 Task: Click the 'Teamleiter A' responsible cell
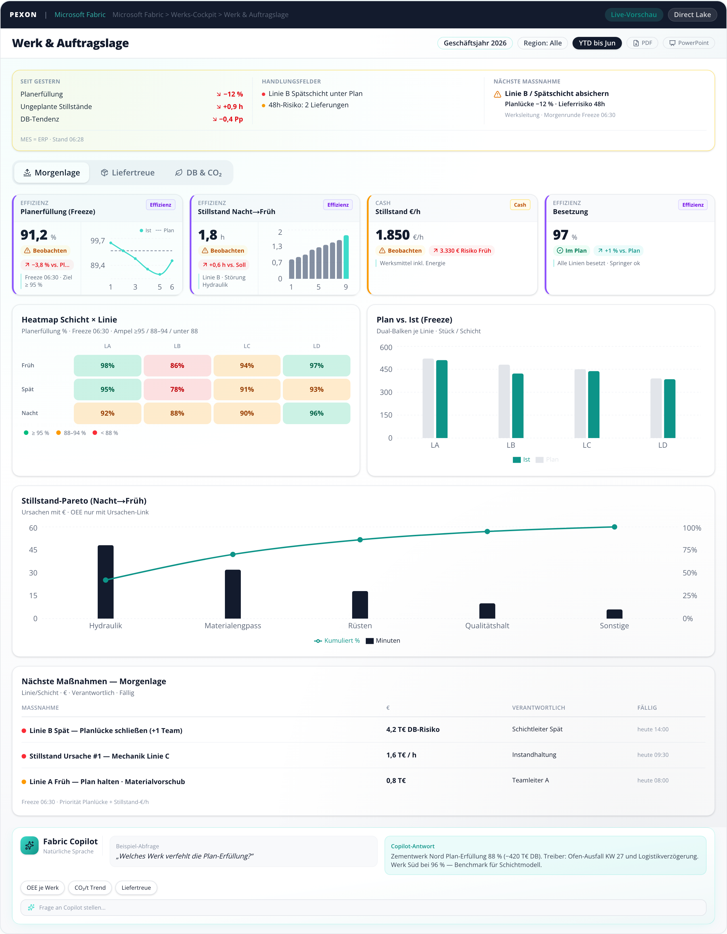(530, 780)
